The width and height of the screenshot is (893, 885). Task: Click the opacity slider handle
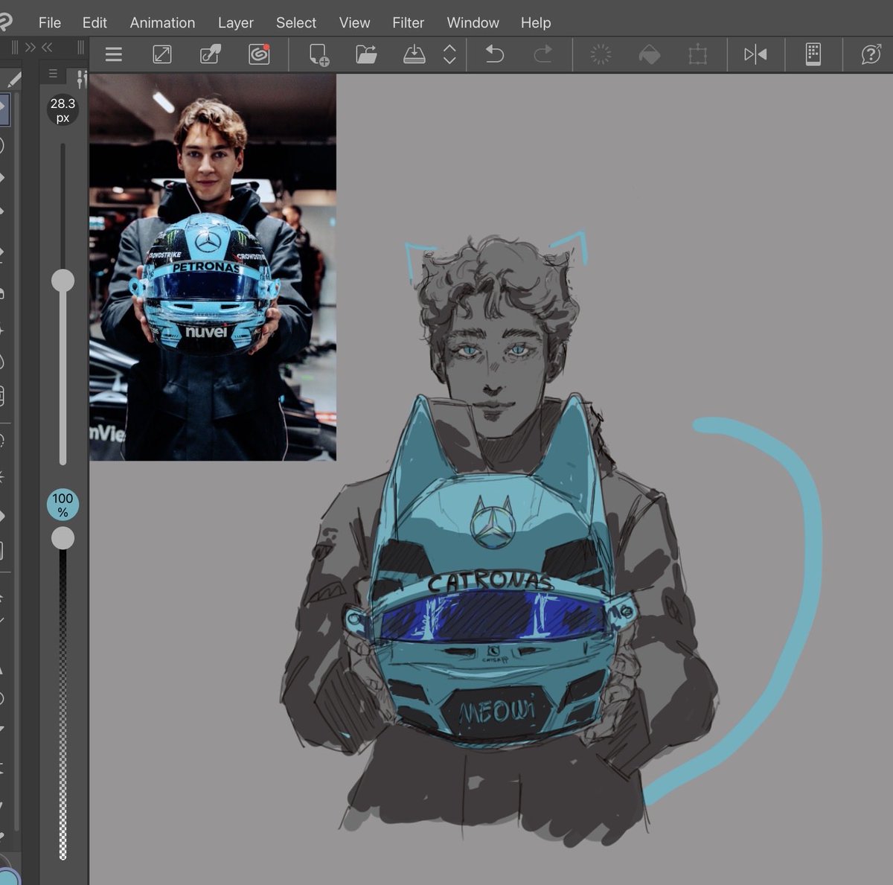point(63,538)
